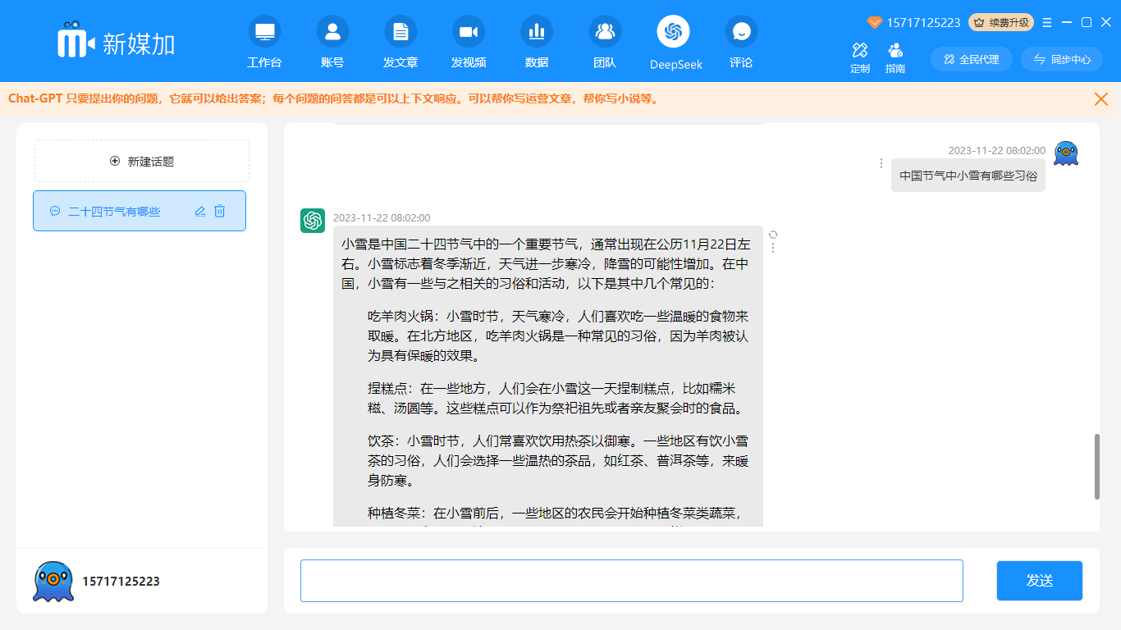1121x630 pixels.
Task: Click the 续费升级 renew upgrade button
Action: pos(1001,22)
